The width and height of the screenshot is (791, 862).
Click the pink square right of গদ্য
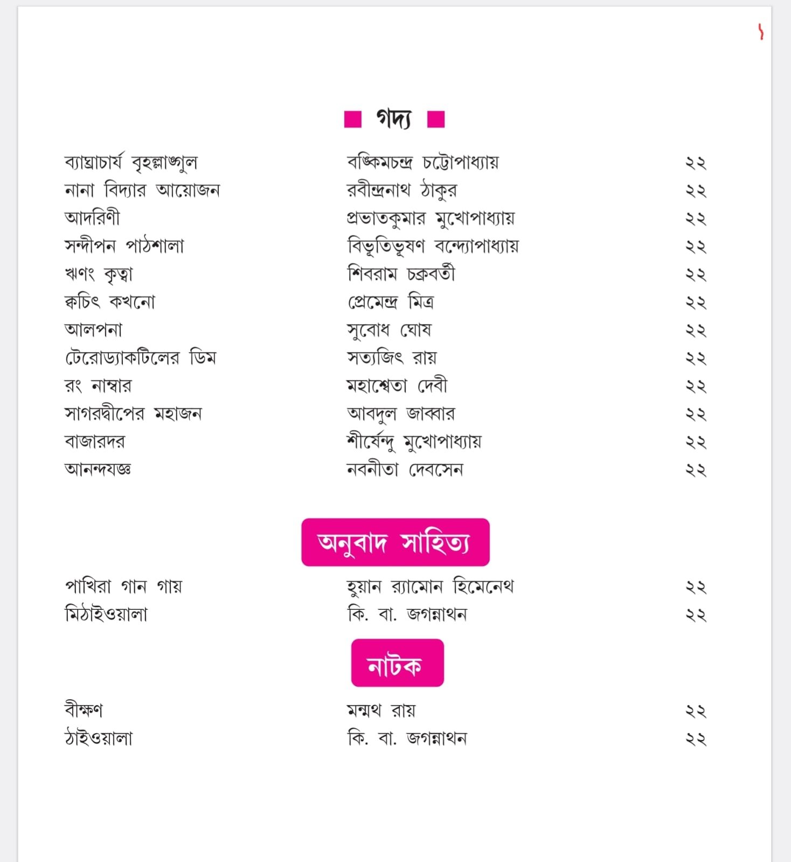pyautogui.click(x=436, y=119)
